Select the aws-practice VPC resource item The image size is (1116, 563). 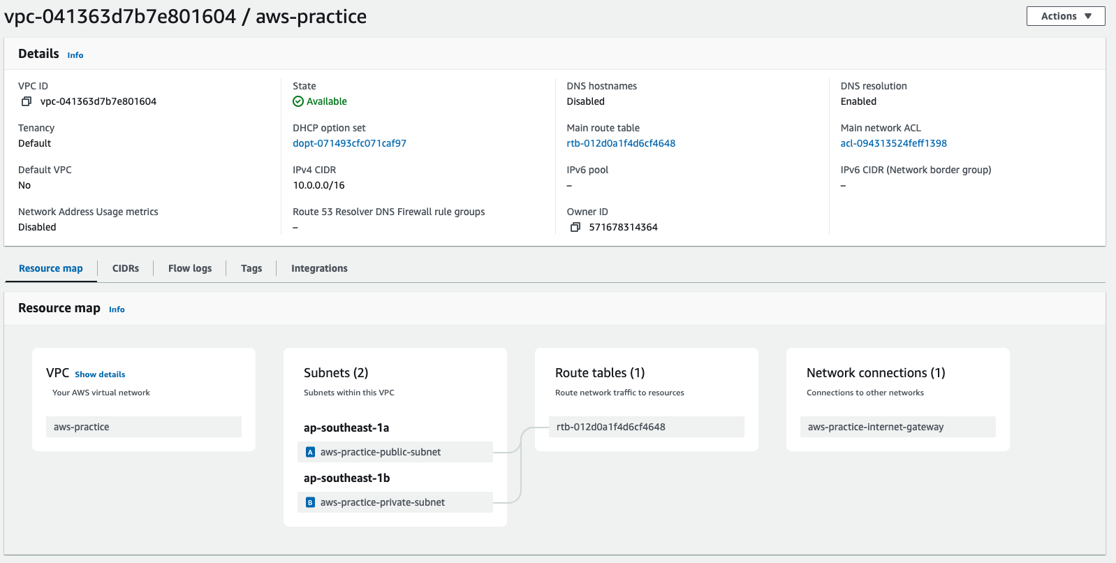tap(144, 427)
